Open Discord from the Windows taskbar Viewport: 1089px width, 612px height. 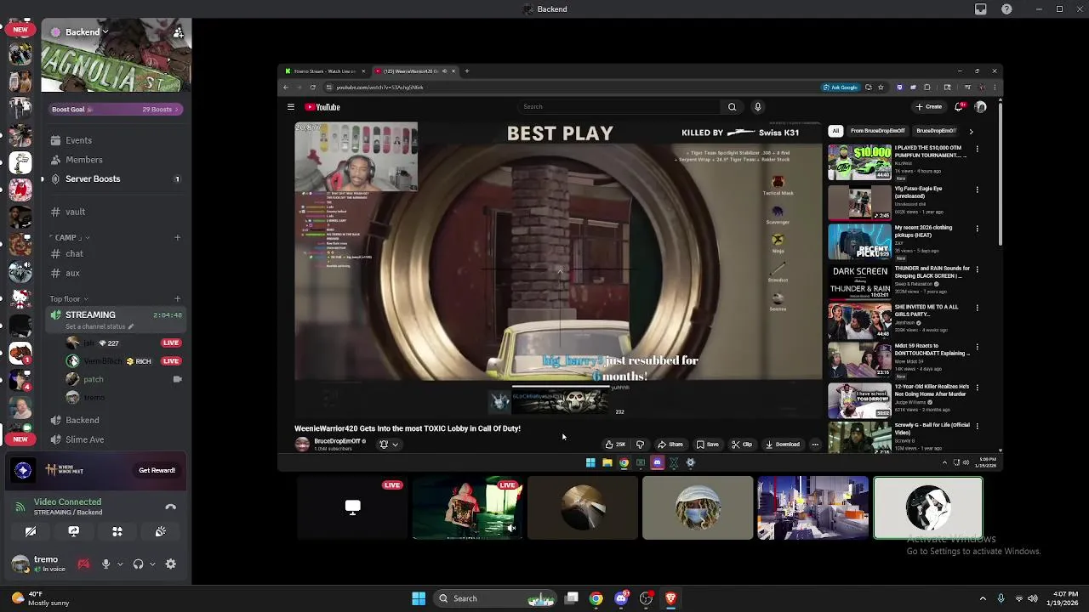pyautogui.click(x=621, y=598)
